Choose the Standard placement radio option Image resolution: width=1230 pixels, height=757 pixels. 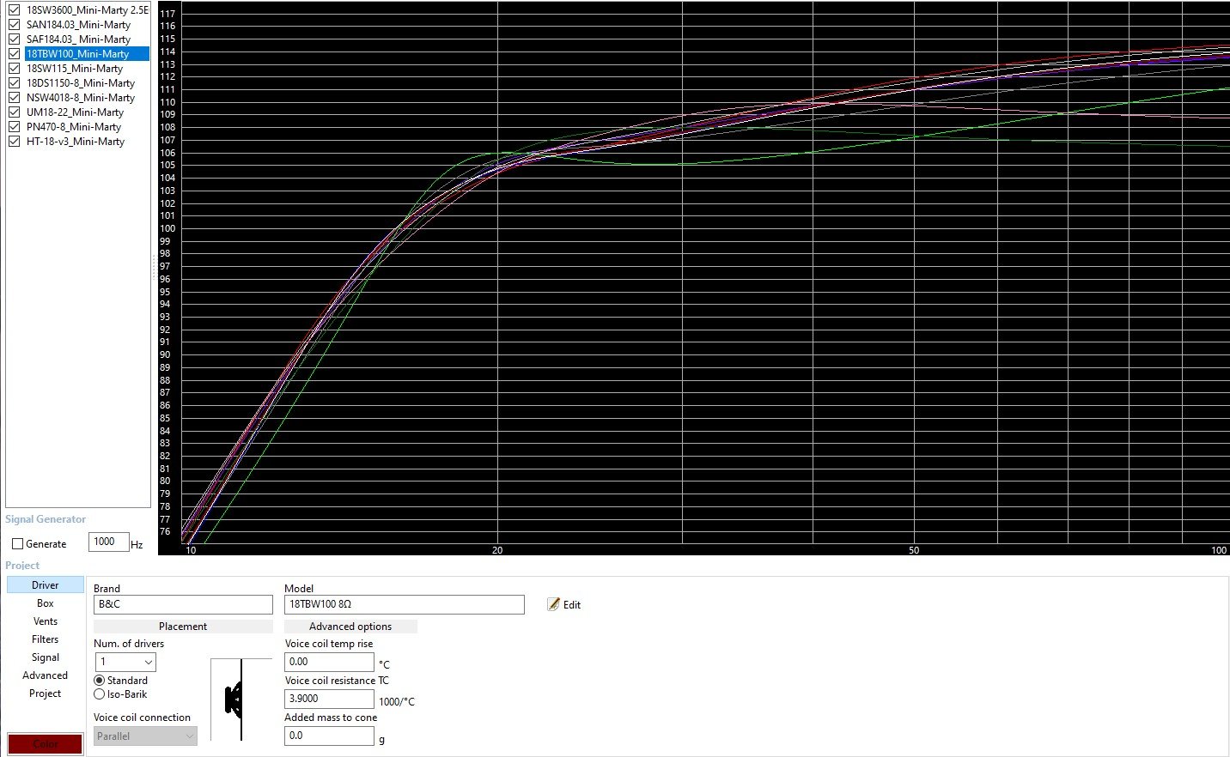[x=100, y=681]
